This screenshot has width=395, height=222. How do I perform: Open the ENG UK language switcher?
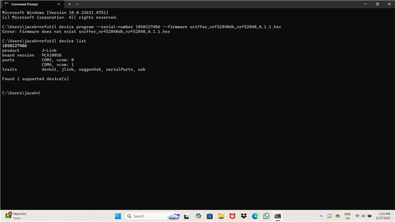pos(347,216)
